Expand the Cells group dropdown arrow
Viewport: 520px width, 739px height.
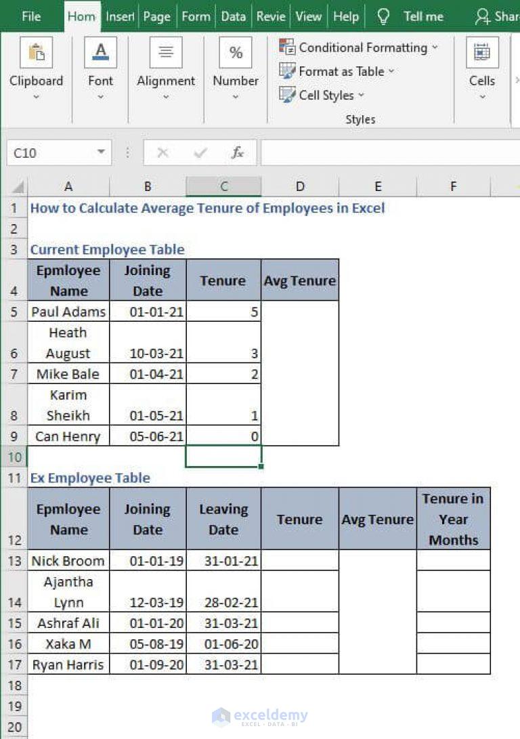point(482,97)
